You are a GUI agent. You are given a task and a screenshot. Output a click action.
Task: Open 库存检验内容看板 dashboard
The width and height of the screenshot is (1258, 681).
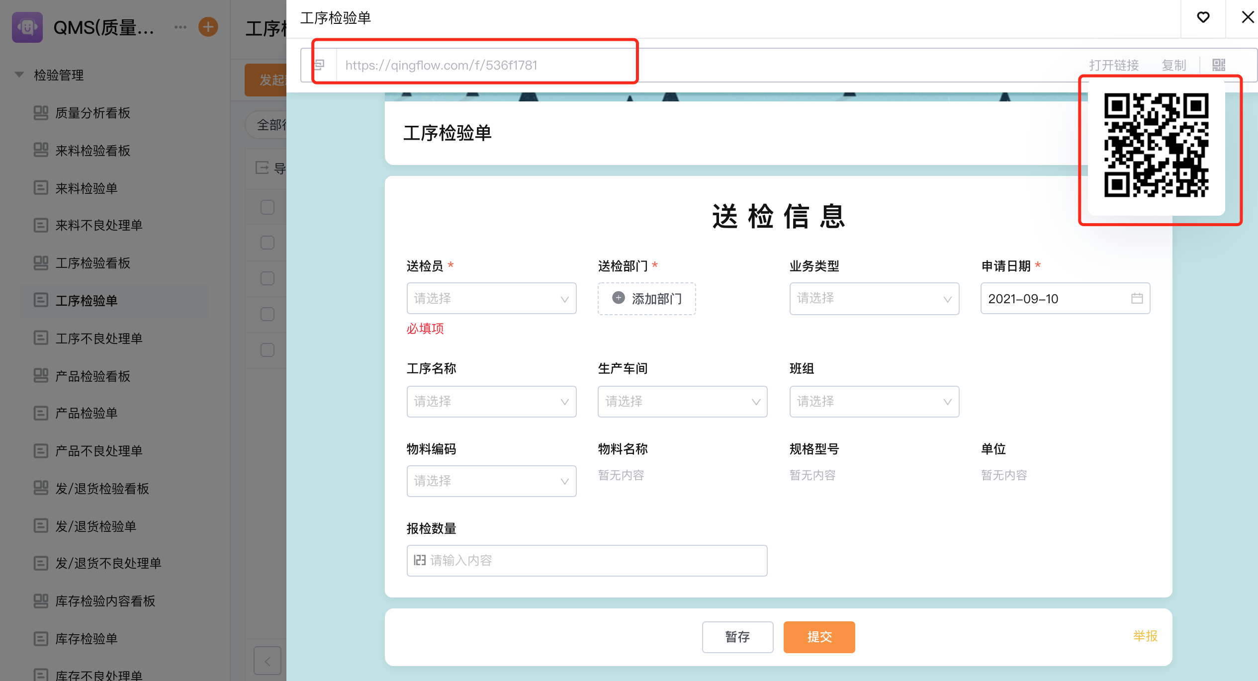click(105, 601)
